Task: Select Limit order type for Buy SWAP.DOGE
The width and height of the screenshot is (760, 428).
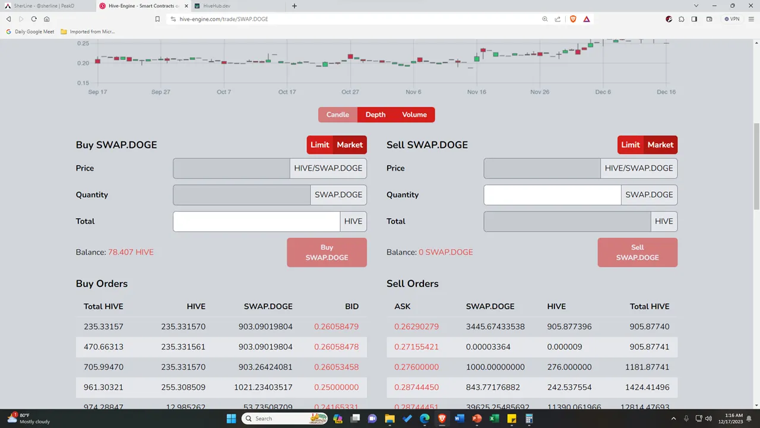Action: 319,144
